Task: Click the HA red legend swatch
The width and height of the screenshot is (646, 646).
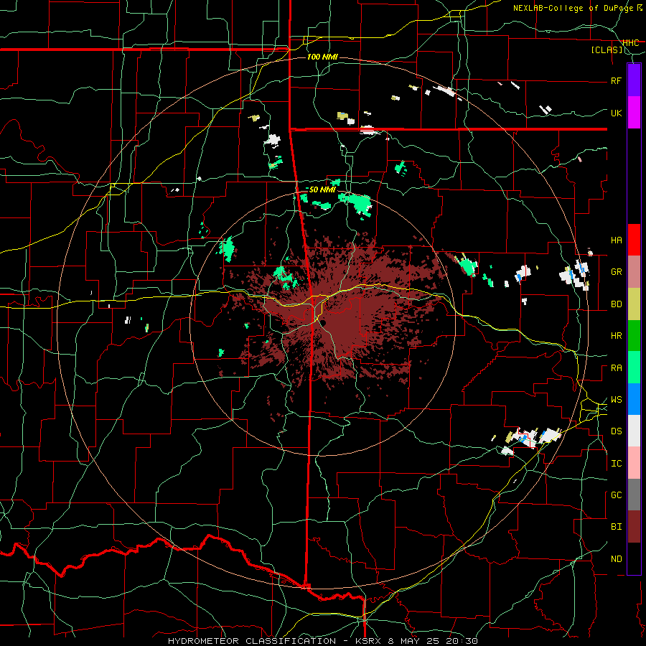Action: tap(634, 240)
